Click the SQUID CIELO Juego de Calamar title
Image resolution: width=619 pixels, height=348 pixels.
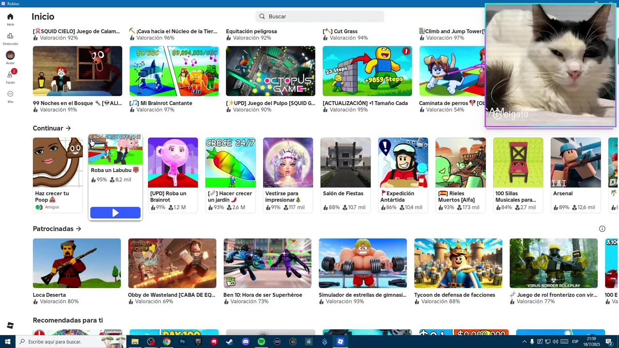click(x=76, y=31)
